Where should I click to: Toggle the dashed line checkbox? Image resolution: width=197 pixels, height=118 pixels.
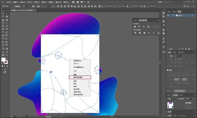click(x=168, y=70)
